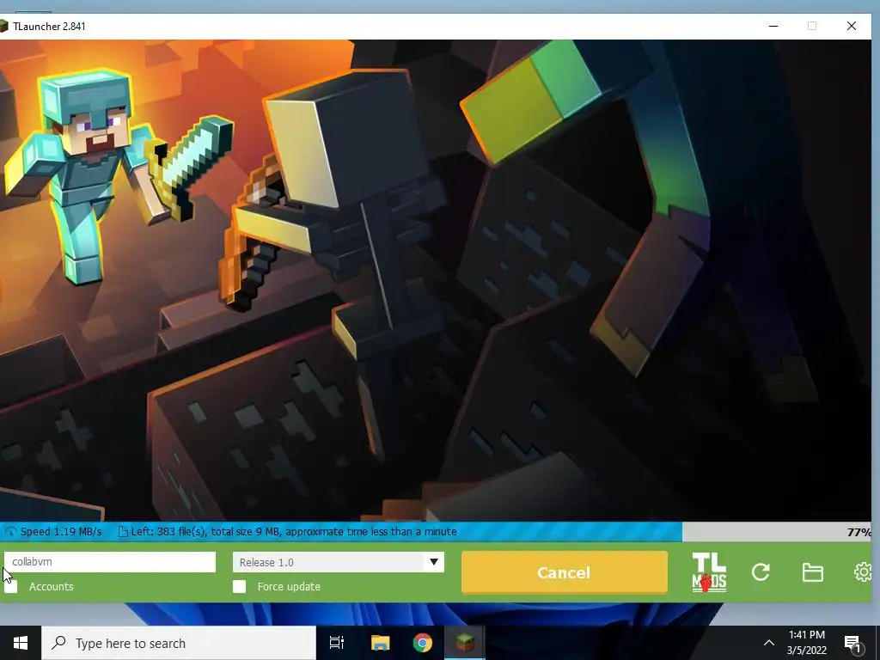Open the notification center icon
Viewport: 880px width, 660px height.
[852, 644]
